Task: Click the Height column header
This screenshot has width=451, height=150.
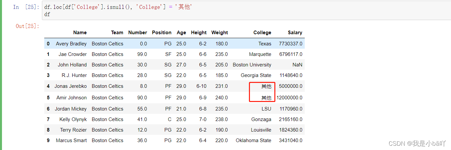Action: (199, 33)
